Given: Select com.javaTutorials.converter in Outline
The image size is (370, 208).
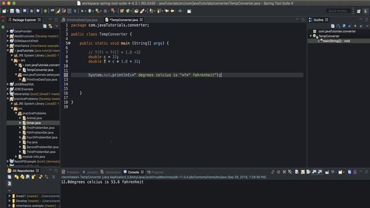Looking at the screenshot, I should [336, 31].
